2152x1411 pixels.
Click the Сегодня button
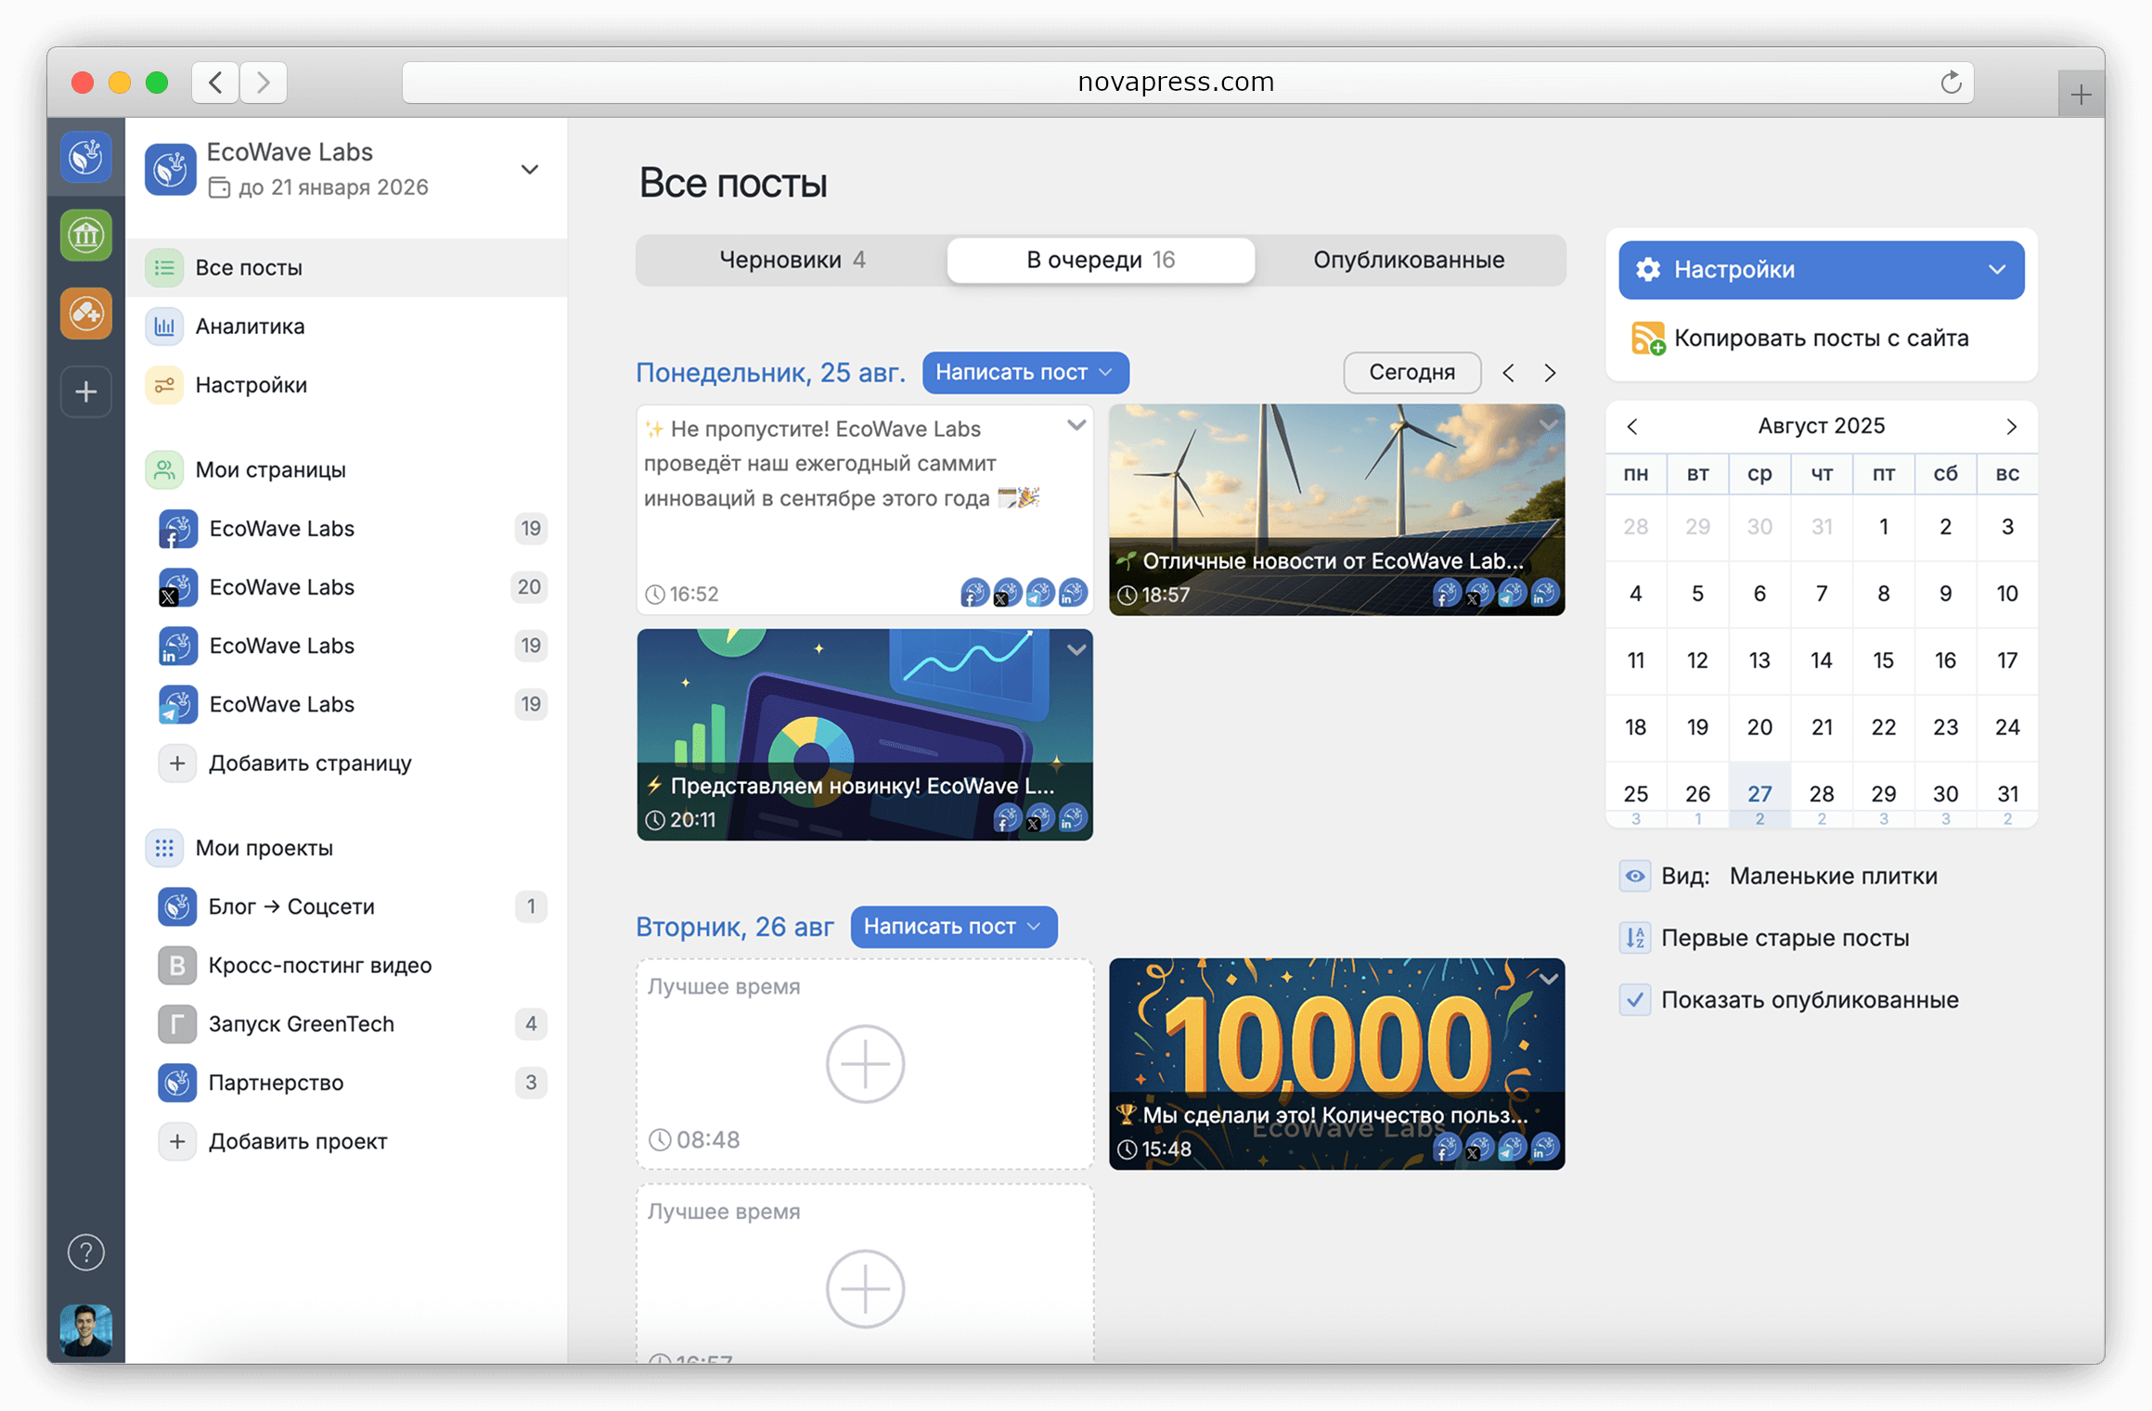(x=1411, y=373)
